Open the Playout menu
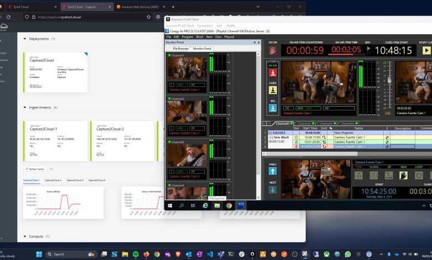 (229, 37)
